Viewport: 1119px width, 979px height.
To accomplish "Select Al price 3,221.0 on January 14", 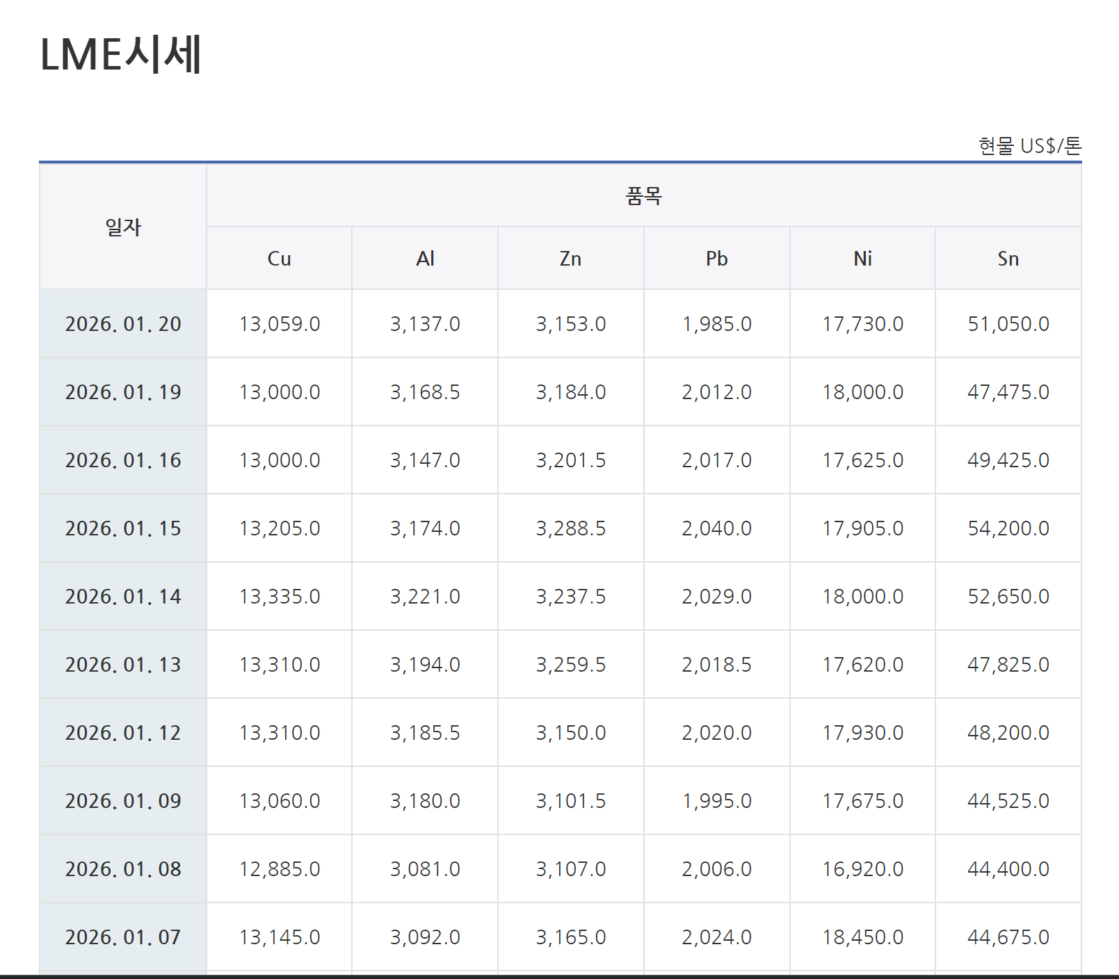I will 425,597.
